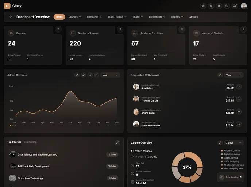Toggle Web Designing Best legend entry

click(x=232, y=169)
